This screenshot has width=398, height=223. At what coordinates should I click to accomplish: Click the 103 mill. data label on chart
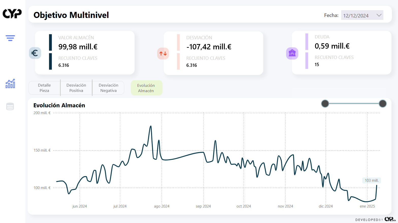372,180
